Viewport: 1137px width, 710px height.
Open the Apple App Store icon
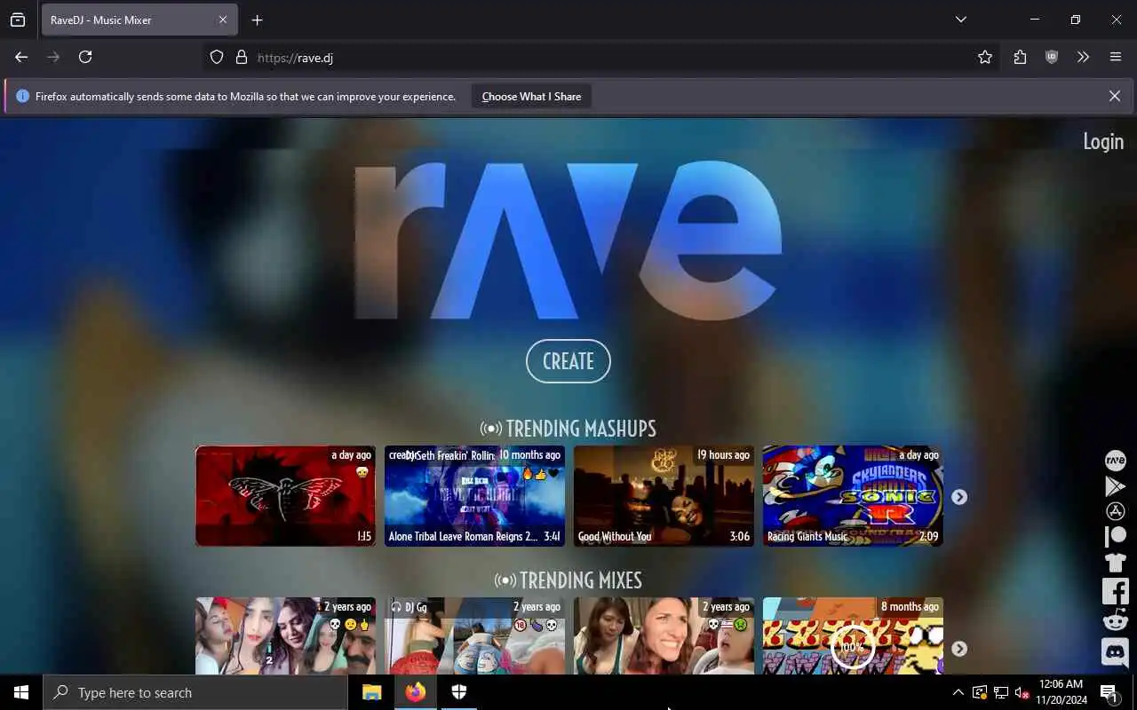point(1115,511)
